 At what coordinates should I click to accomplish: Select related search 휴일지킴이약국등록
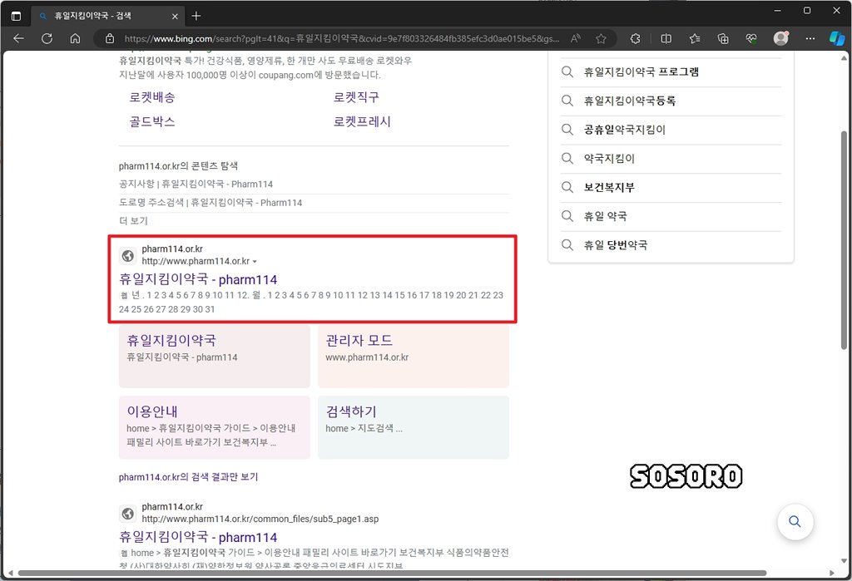pos(671,101)
